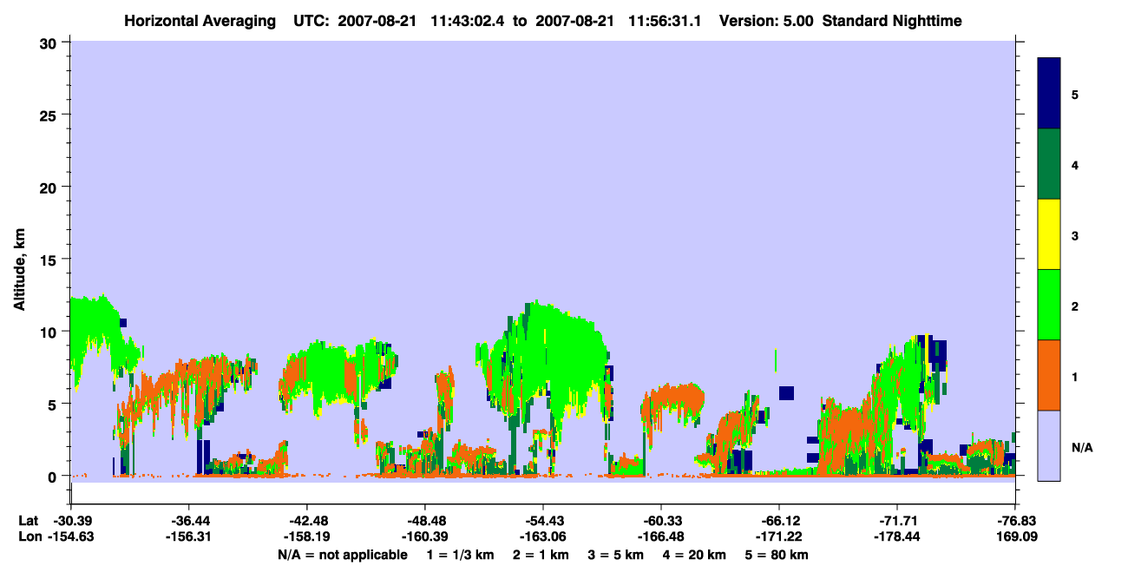This screenshot has height=579, width=1128.
Task: Click the 15 altitude tick label
Action: pos(51,260)
